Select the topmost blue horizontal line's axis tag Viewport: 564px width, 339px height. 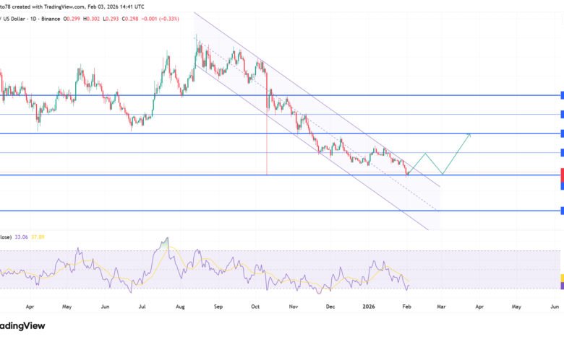[561, 95]
